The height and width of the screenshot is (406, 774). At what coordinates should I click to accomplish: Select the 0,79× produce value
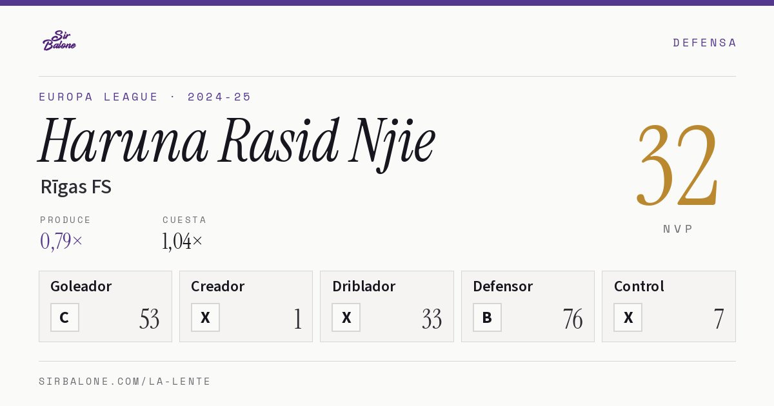tap(61, 241)
